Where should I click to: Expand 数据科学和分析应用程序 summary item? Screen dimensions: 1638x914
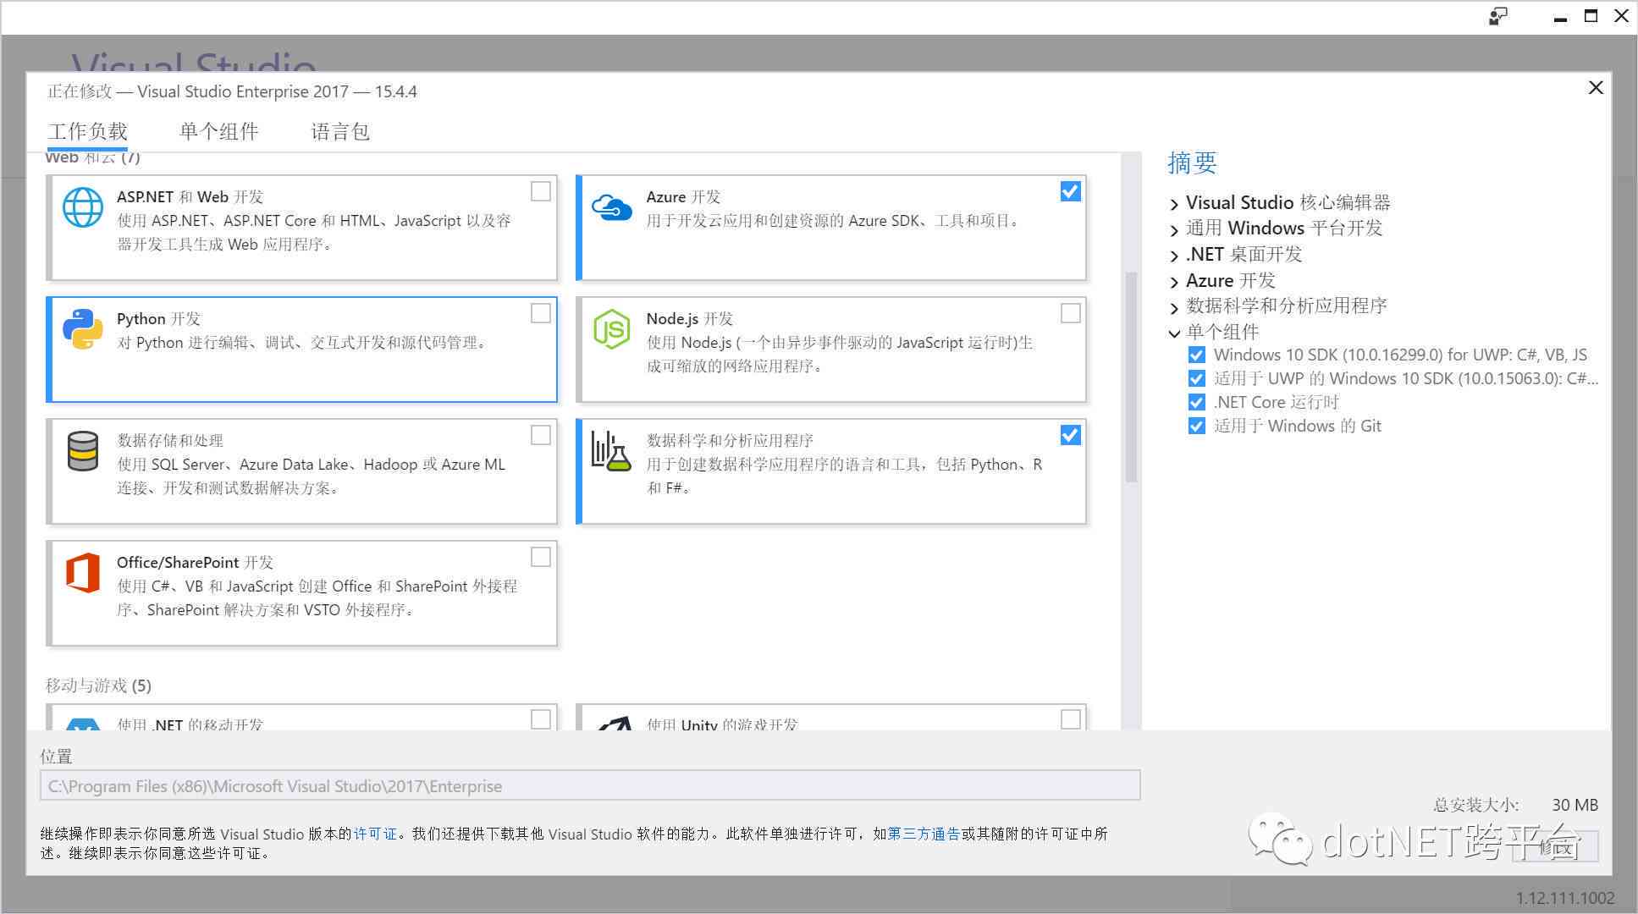point(1174,307)
